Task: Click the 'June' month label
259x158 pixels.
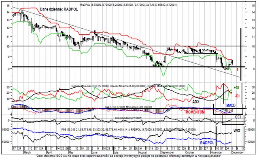Action: pyautogui.click(x=94, y=152)
